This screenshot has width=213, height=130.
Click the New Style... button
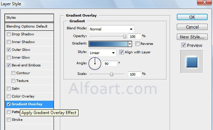point(192,37)
